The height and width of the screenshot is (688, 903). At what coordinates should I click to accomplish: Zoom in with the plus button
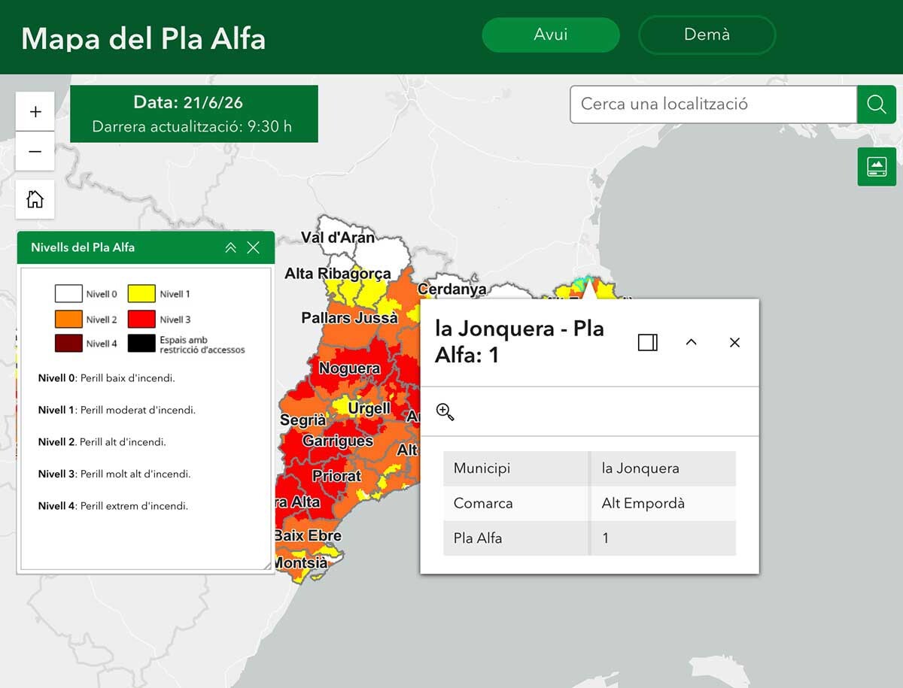pos(35,112)
